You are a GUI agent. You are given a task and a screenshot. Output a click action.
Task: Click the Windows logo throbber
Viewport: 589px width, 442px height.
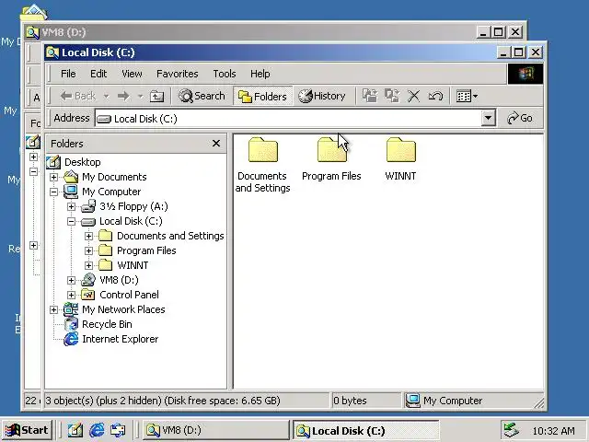coord(525,74)
